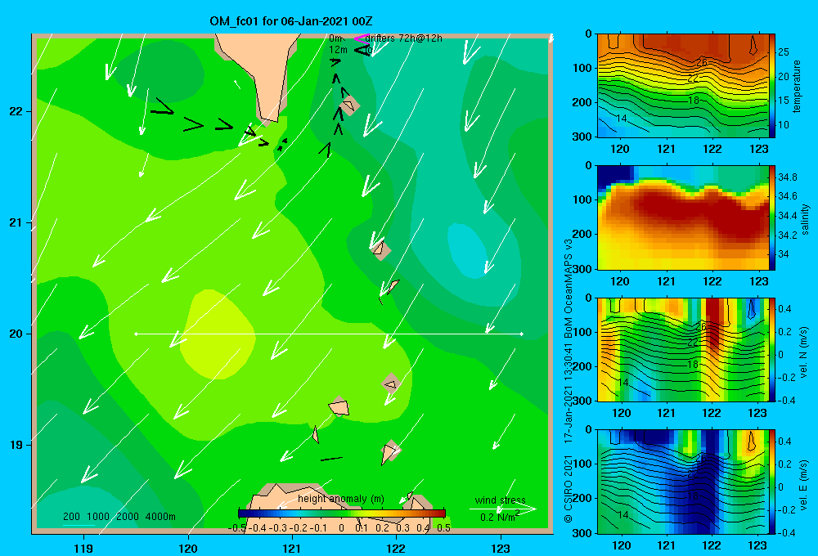Click the 'height anomaly (m)' label
Viewport: 818px width, 556px height.
(341, 499)
